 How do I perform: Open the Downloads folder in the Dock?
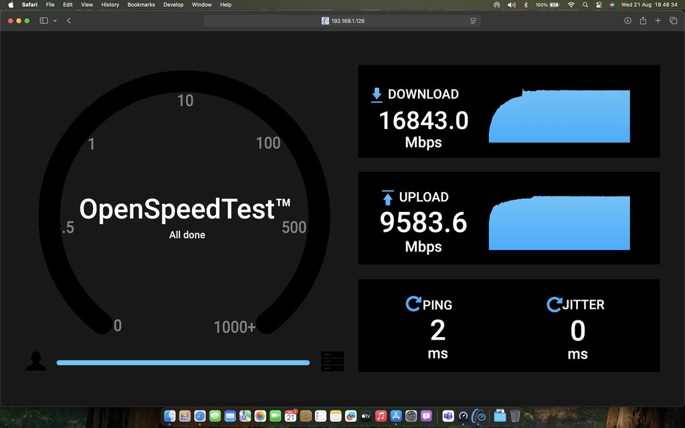pos(500,416)
